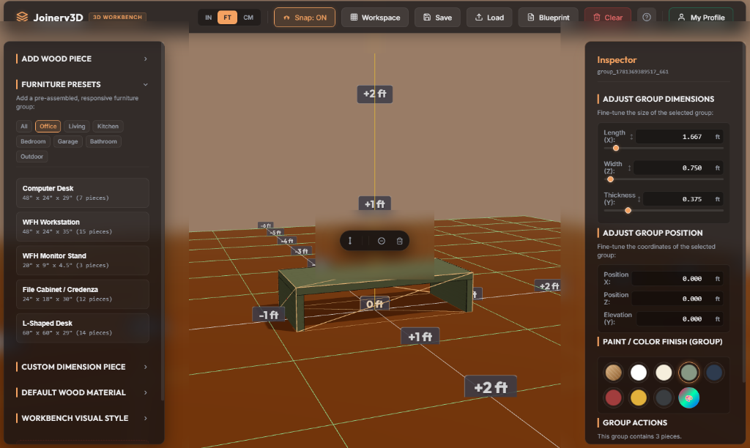This screenshot has width=750, height=448.
Task: Open the Workspace menu button
Action: coord(375,18)
